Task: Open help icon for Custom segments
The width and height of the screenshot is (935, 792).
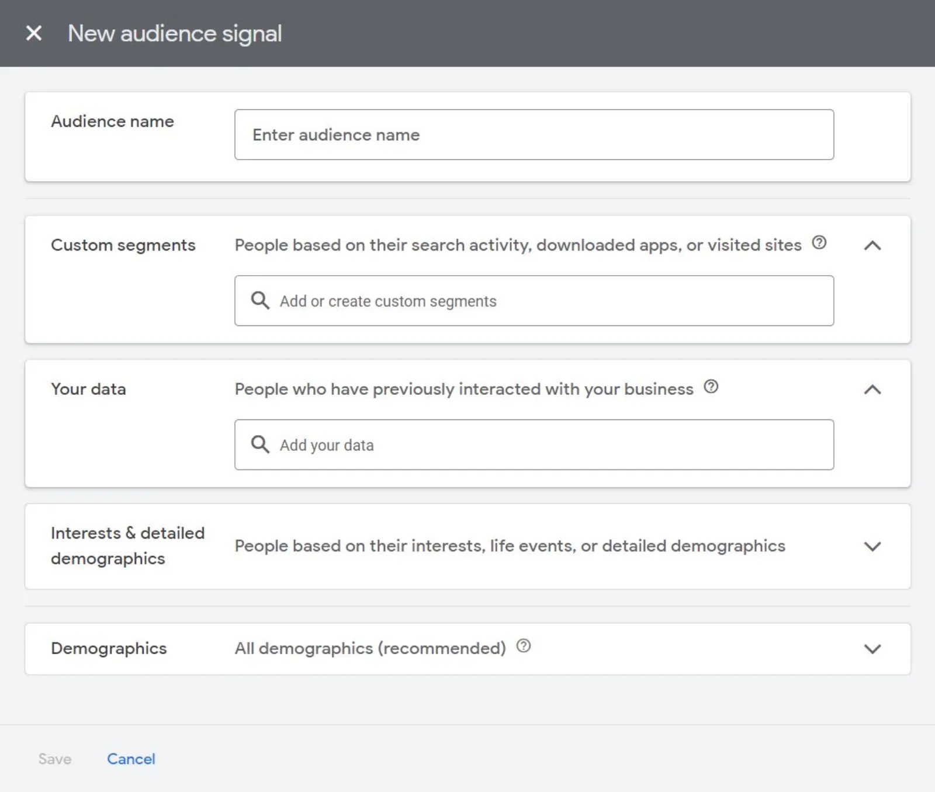Action: (819, 242)
